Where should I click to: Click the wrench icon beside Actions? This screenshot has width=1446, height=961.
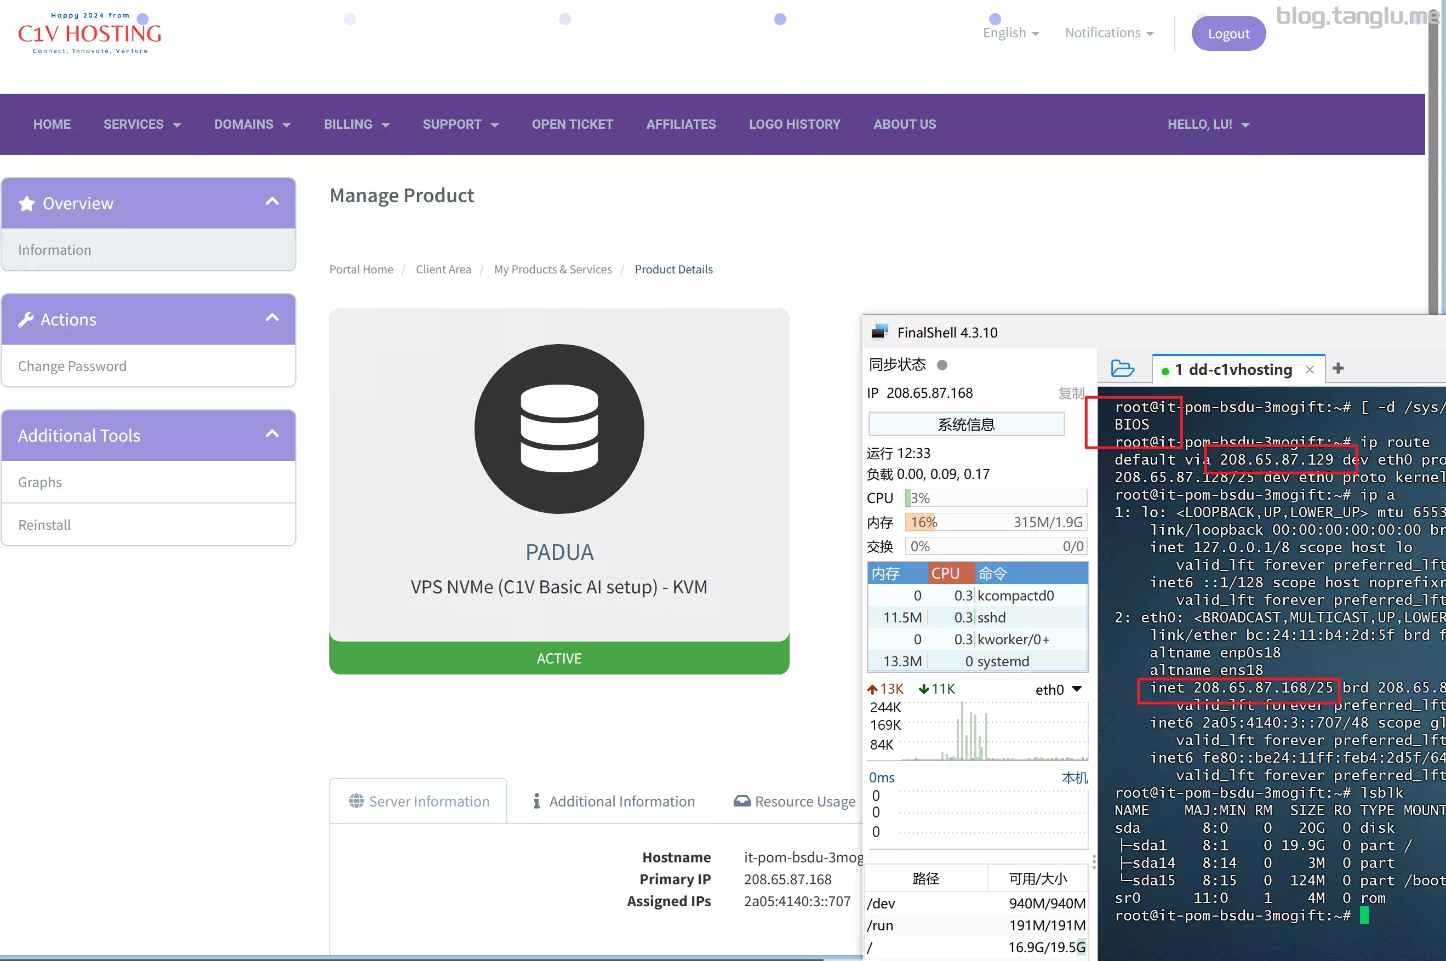26,319
